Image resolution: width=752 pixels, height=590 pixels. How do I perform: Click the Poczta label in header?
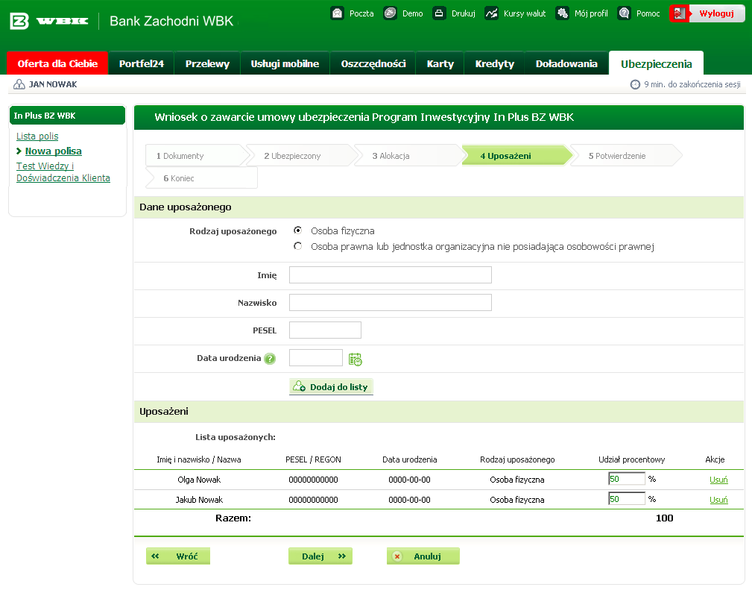pos(361,13)
